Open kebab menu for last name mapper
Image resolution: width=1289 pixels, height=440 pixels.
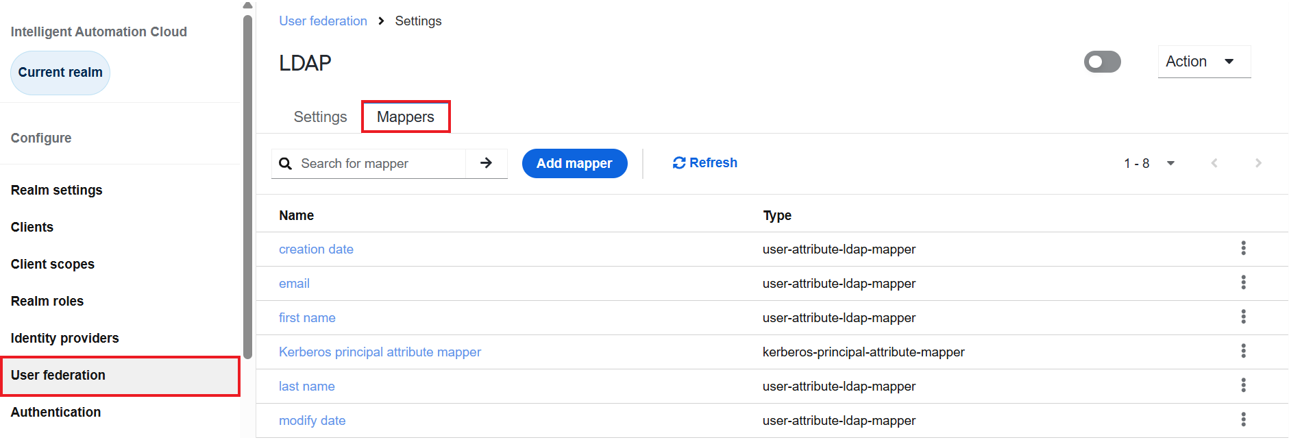click(1243, 385)
